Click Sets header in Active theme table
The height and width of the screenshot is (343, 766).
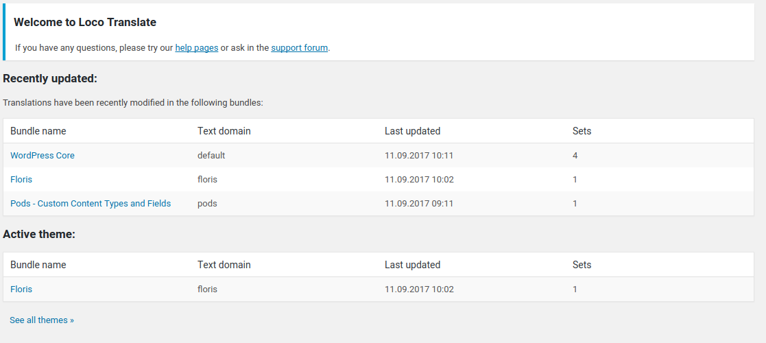(582, 265)
